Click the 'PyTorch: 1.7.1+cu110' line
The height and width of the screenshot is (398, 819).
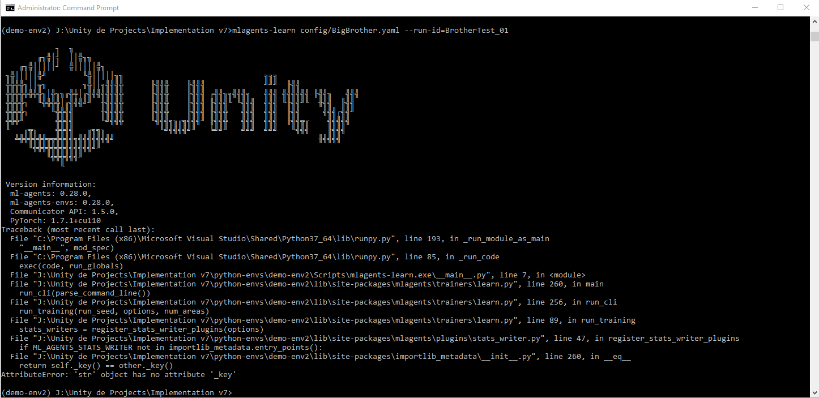[x=56, y=221]
